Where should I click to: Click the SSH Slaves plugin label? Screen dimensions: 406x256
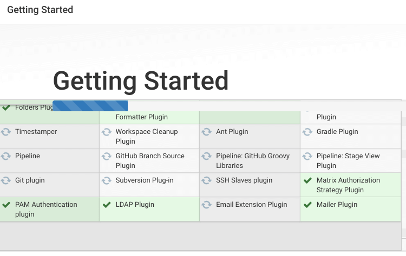point(244,180)
